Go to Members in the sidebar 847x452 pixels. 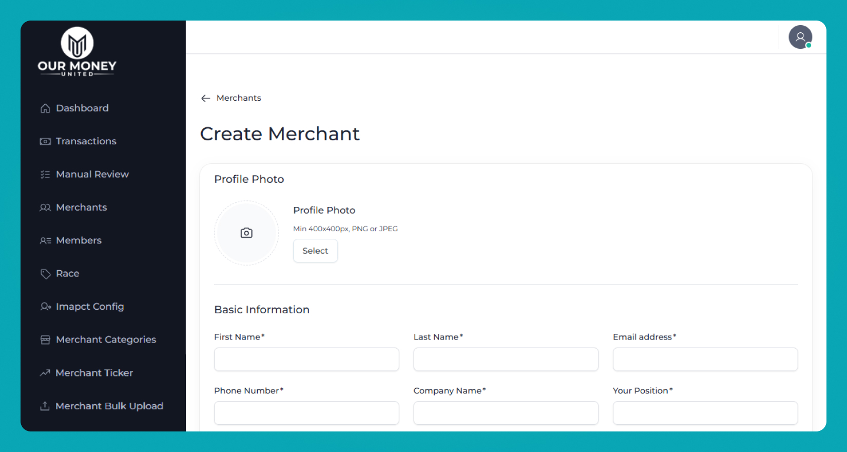click(x=79, y=240)
